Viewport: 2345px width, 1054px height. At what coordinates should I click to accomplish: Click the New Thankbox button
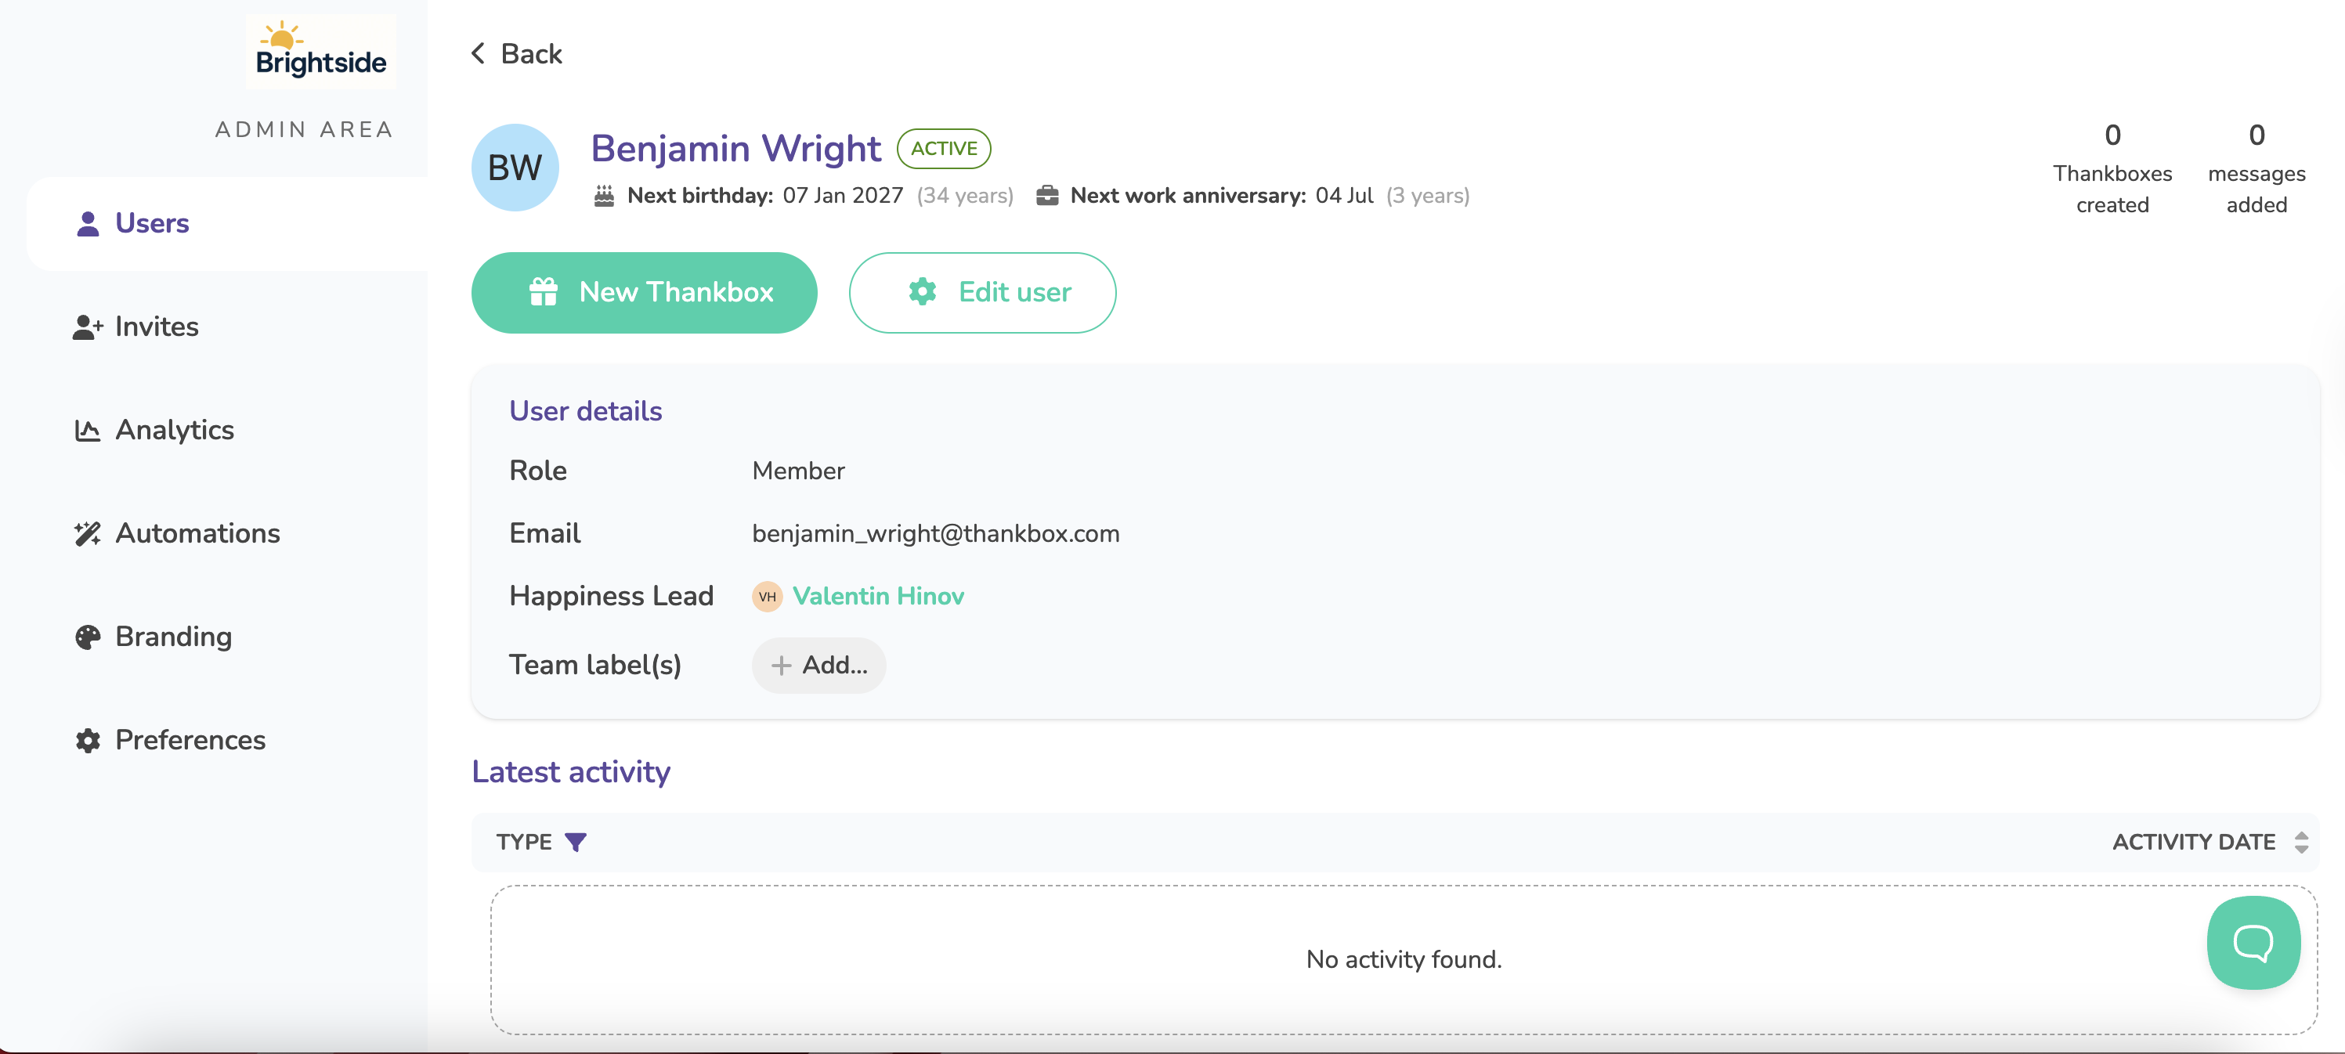click(x=644, y=292)
